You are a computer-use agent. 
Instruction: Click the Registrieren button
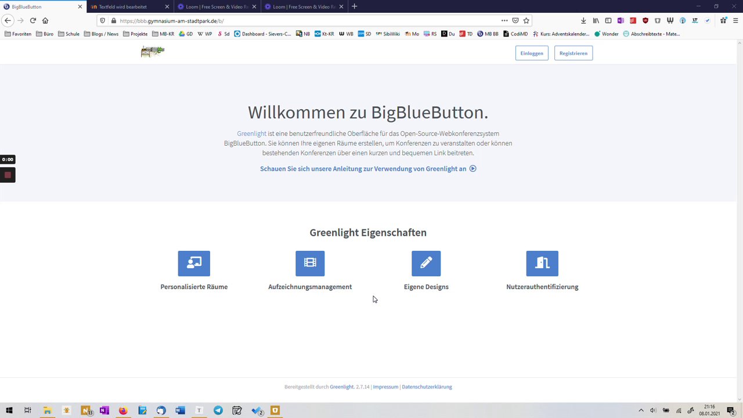pos(574,53)
